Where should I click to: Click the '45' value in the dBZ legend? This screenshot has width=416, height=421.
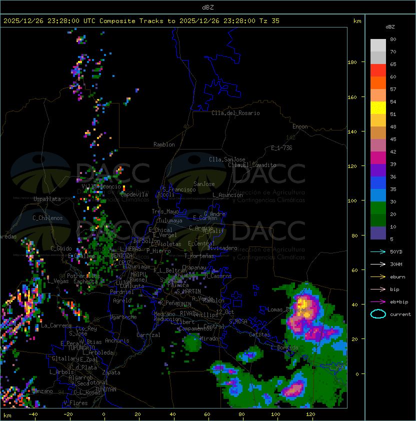393,139
